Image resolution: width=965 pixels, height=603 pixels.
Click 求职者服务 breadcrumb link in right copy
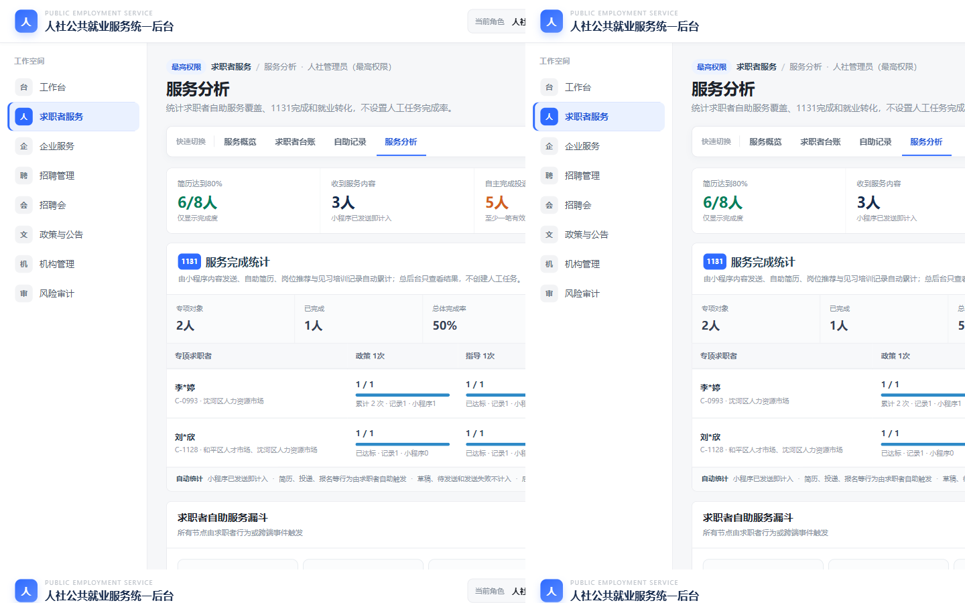[757, 67]
